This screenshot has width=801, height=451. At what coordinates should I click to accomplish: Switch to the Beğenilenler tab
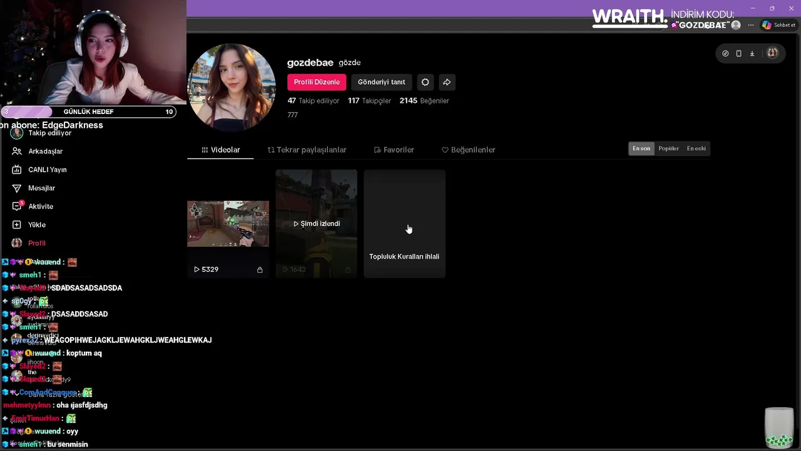(468, 150)
